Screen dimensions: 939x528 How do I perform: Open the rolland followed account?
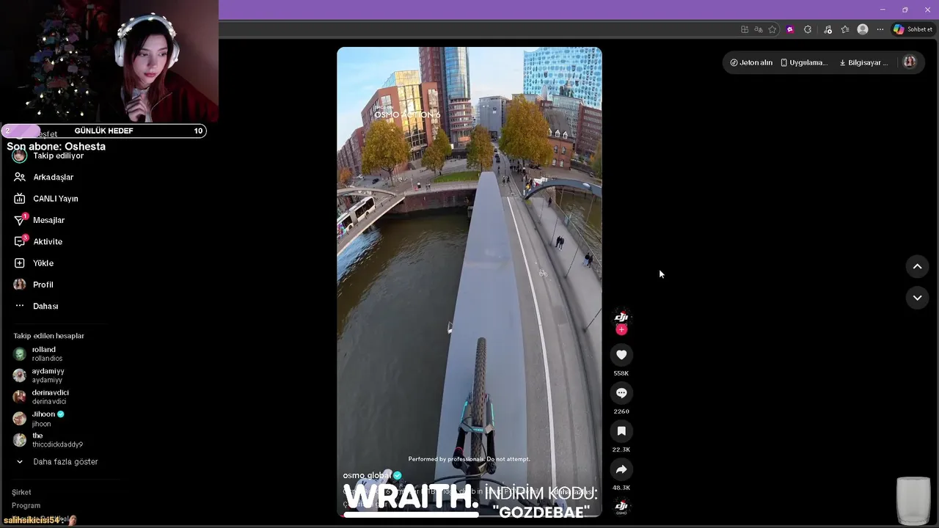[x=38, y=354]
